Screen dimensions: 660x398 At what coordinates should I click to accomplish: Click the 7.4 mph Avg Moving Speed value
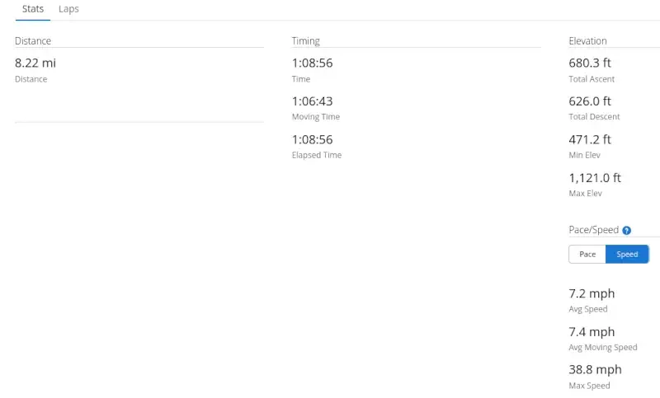[592, 332]
